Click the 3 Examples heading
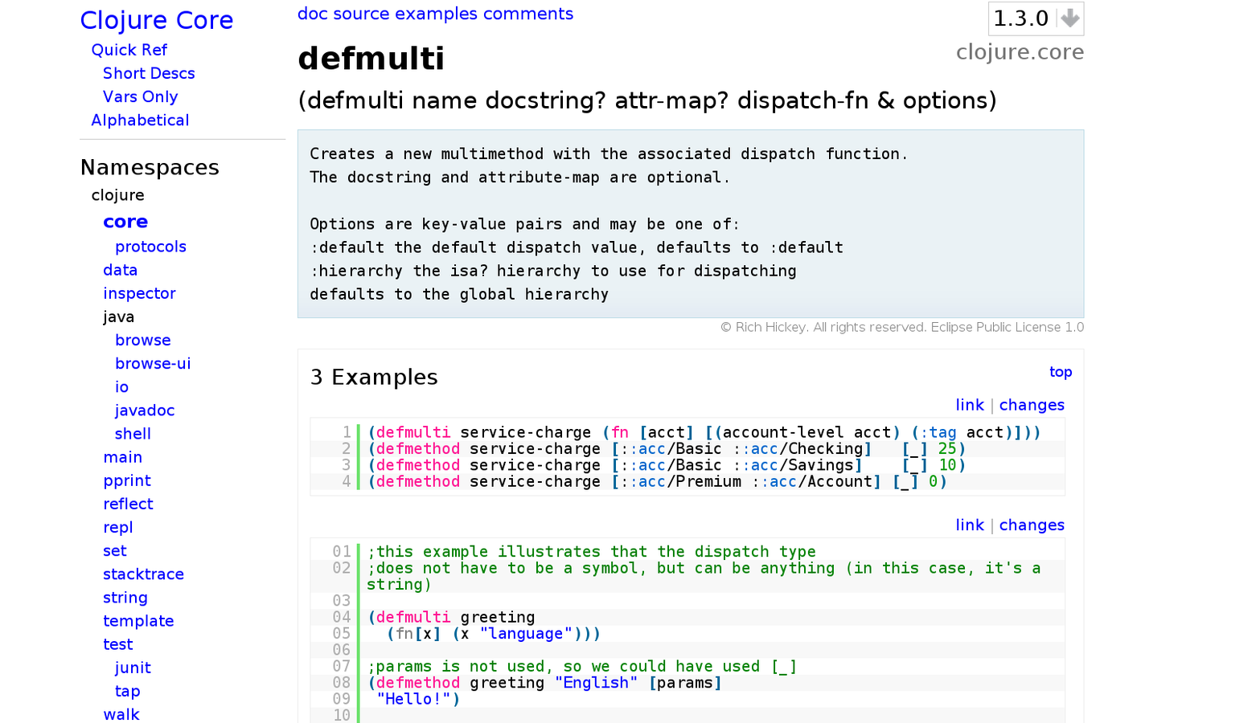Image resolution: width=1260 pixels, height=723 pixels. click(374, 377)
